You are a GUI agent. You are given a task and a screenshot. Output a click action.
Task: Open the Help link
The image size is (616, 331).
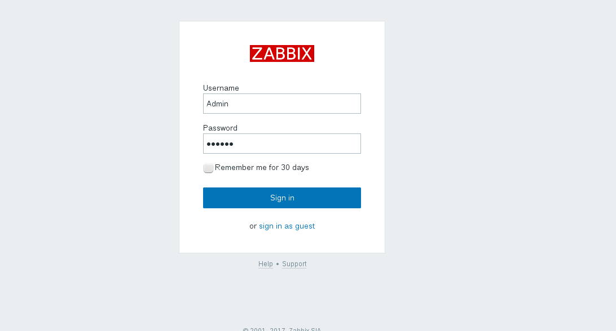tap(265, 263)
